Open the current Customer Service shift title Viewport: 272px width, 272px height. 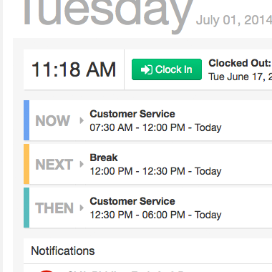click(132, 114)
